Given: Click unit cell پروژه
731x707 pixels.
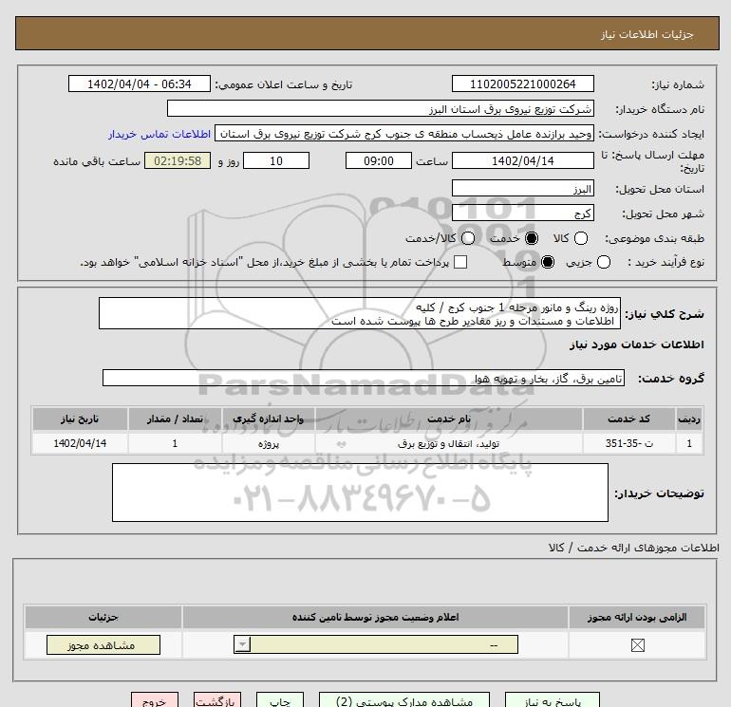Looking at the screenshot, I should point(269,443).
